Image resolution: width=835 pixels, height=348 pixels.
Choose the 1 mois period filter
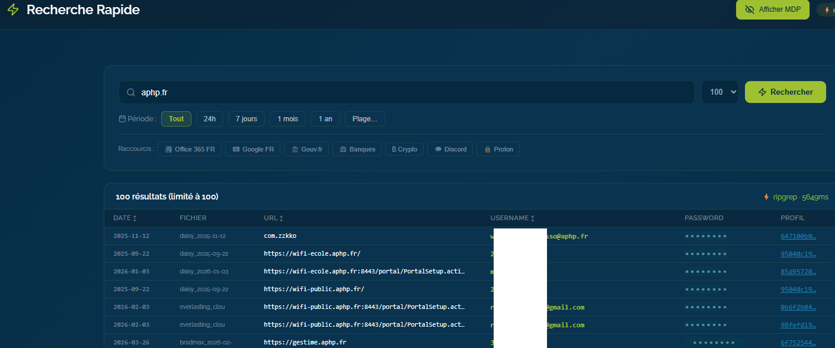click(287, 119)
